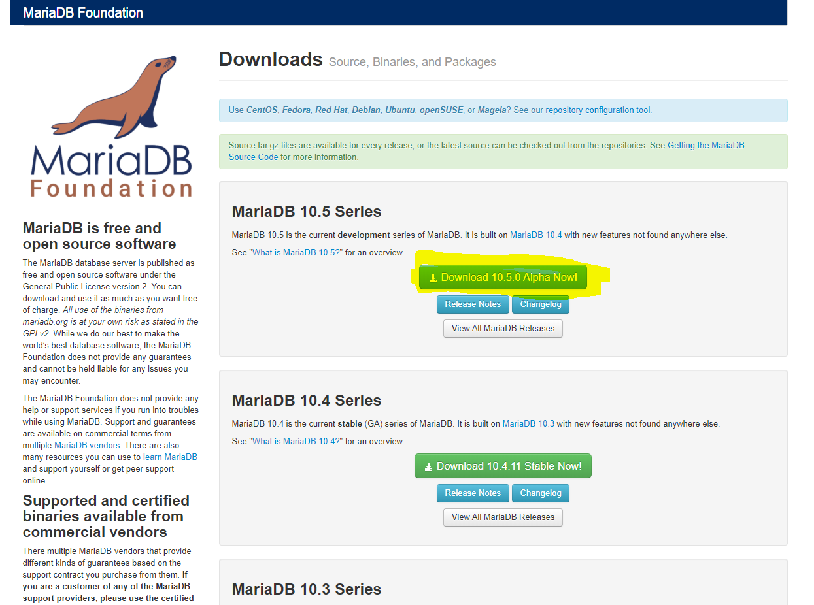Open Release Notes for MariaDB 10.5 Series
Viewport: 814px width, 605px height.
pos(473,304)
